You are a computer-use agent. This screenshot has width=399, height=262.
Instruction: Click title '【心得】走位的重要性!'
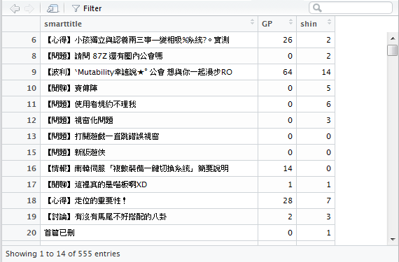[x=86, y=201]
